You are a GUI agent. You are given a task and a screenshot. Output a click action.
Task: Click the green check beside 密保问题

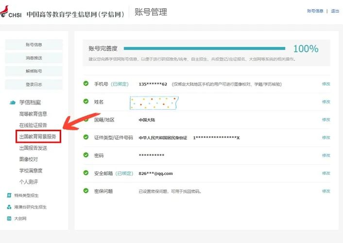click(x=86, y=191)
